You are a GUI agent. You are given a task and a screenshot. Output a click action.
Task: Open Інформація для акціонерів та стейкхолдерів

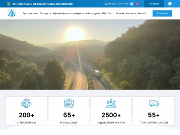pyautogui.click(x=76, y=13)
